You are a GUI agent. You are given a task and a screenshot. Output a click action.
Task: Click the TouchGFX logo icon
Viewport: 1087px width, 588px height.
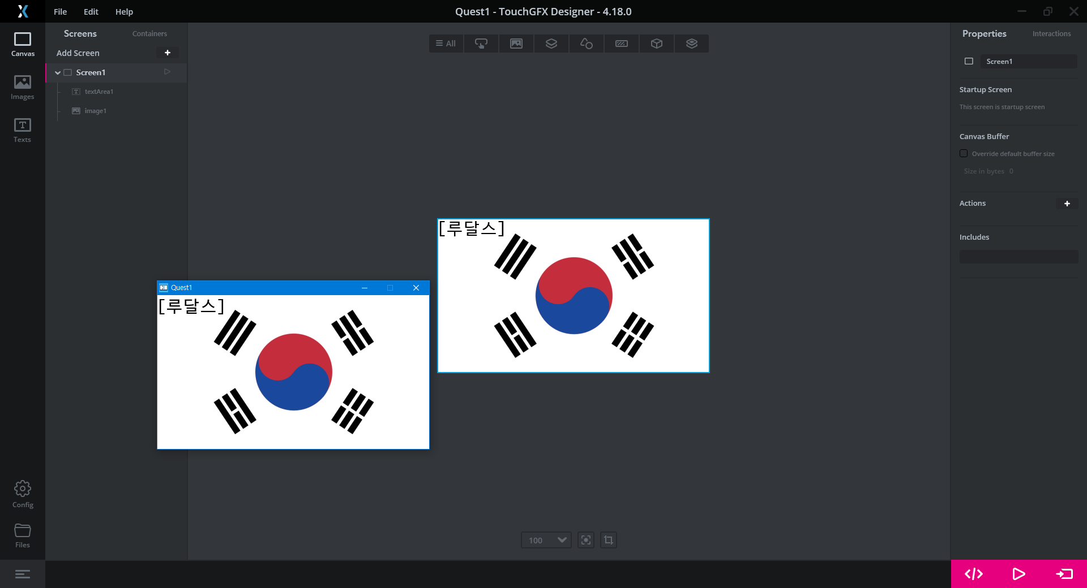[23, 11]
